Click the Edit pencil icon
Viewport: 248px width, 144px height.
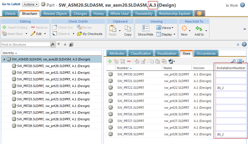[33, 34]
